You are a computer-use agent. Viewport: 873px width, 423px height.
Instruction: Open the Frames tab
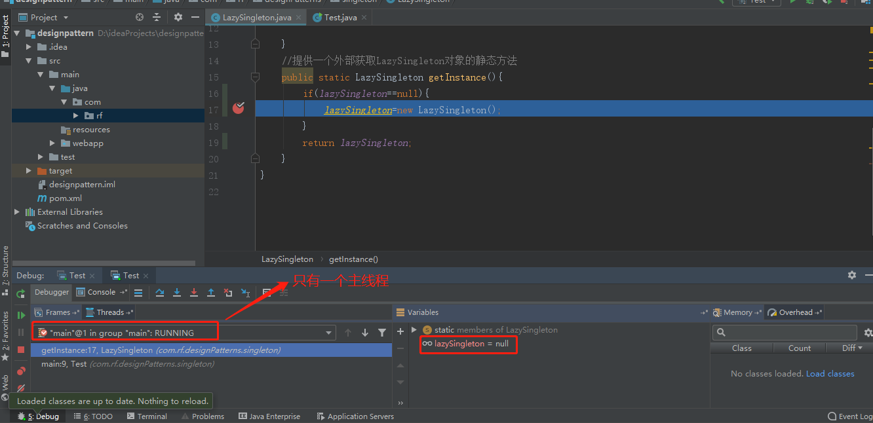click(57, 312)
